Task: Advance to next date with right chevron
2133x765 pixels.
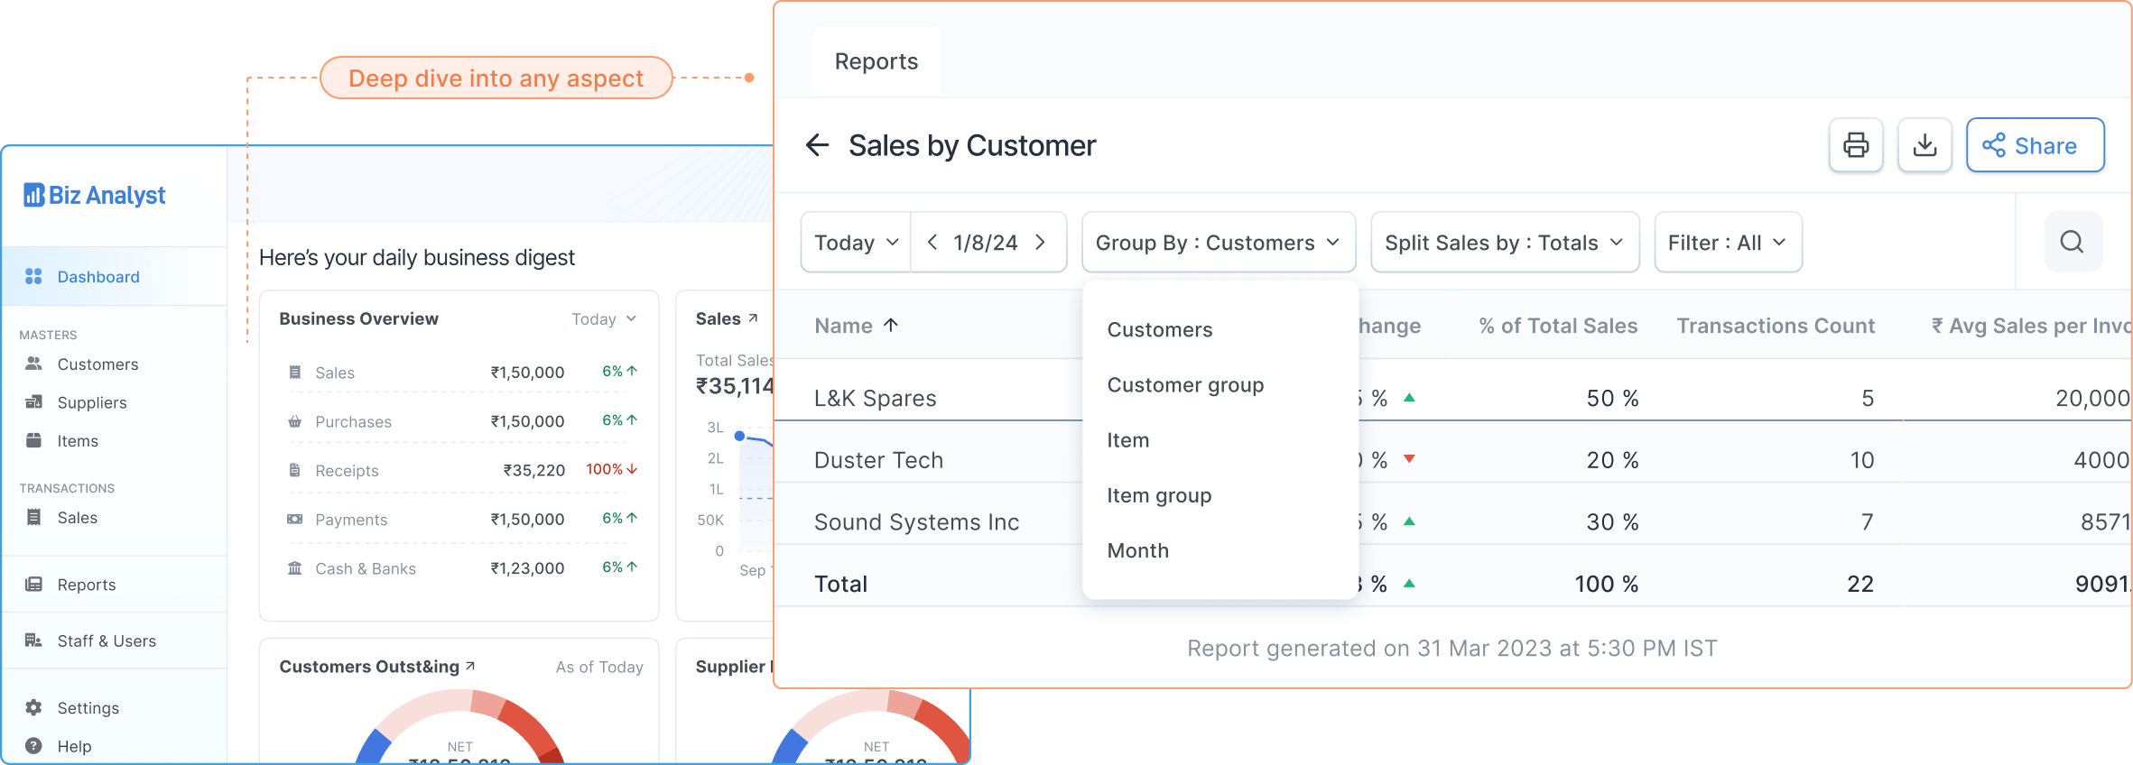Action: point(1041,243)
